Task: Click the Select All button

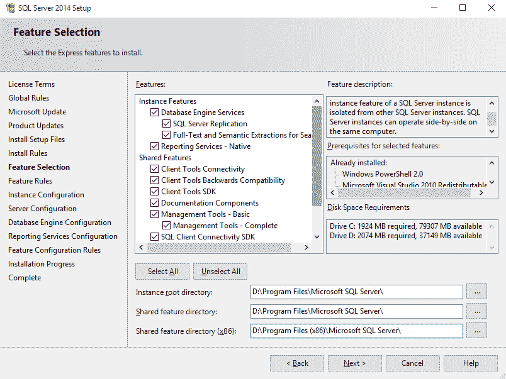Action: (162, 272)
